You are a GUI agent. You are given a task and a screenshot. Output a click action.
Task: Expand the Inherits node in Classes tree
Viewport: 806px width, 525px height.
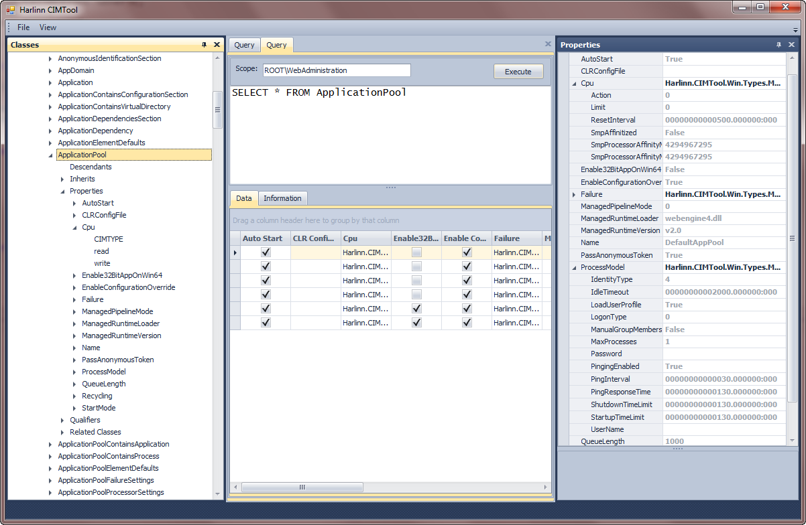click(x=62, y=179)
